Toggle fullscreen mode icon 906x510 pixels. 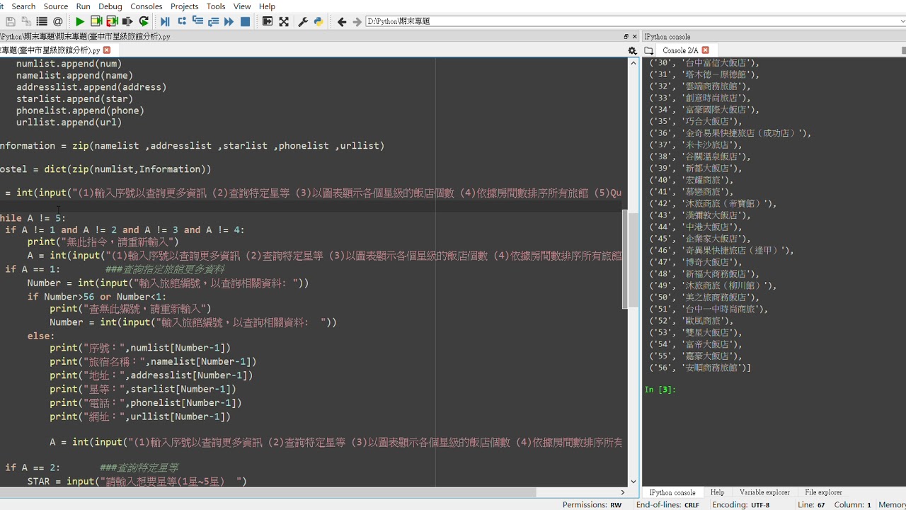pos(284,22)
